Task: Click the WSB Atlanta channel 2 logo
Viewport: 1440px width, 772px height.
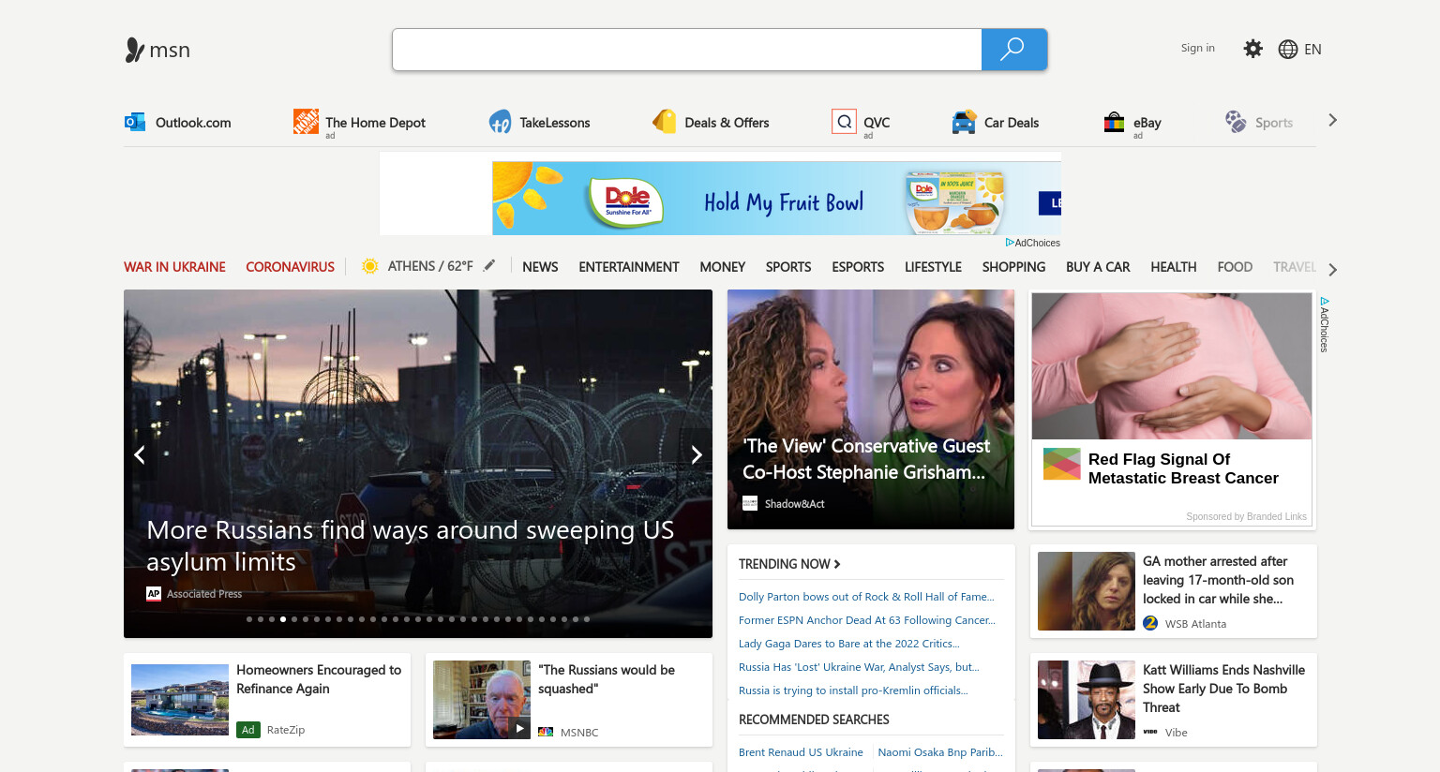Action: 1150,623
